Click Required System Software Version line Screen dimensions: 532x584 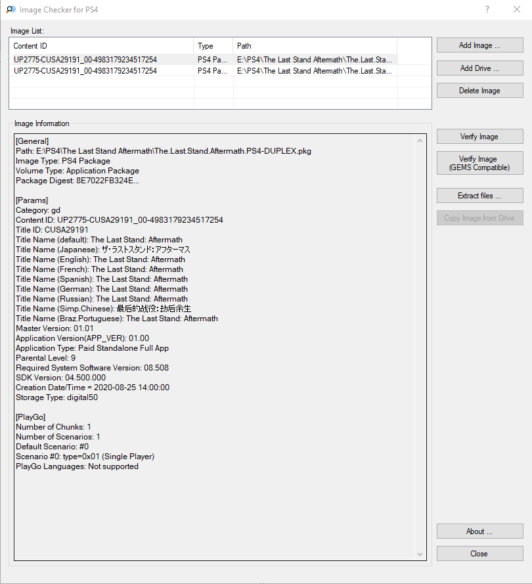(x=93, y=368)
